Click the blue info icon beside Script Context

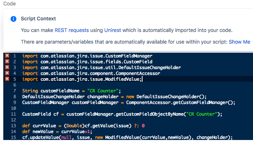13,19
